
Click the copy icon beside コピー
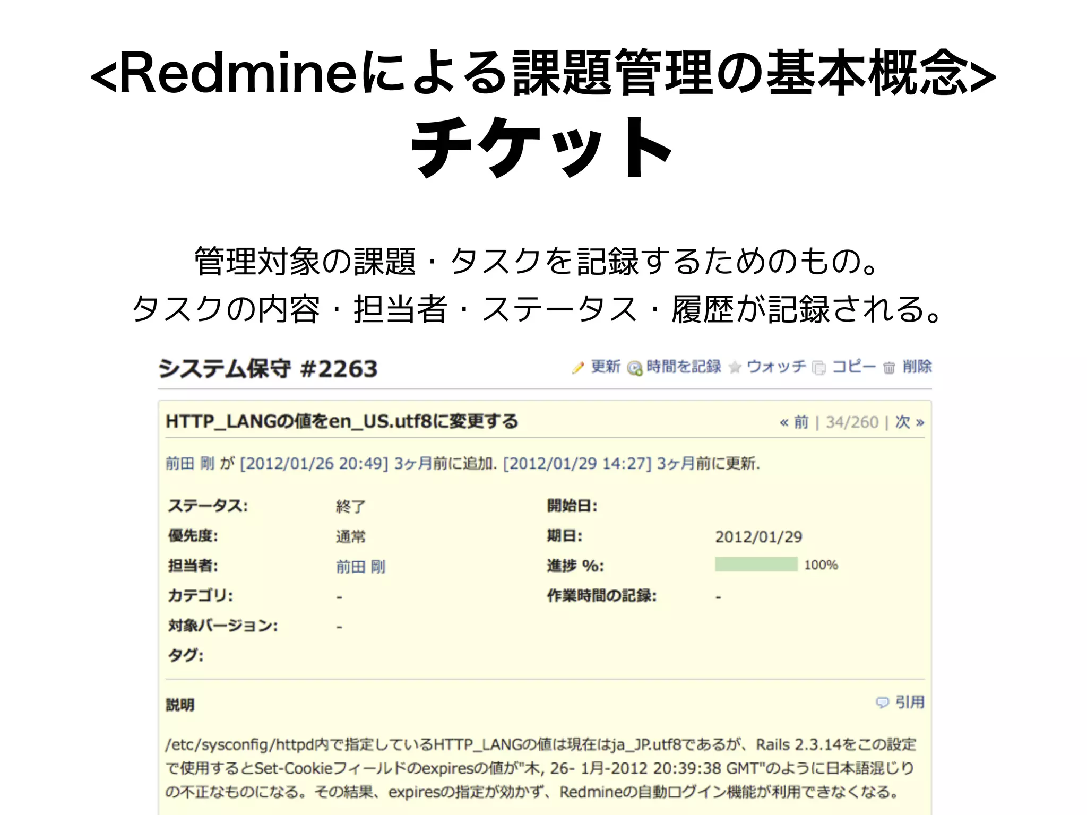[x=819, y=368]
